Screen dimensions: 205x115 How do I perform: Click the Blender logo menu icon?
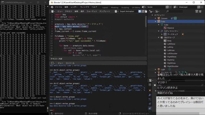coord(52,7)
